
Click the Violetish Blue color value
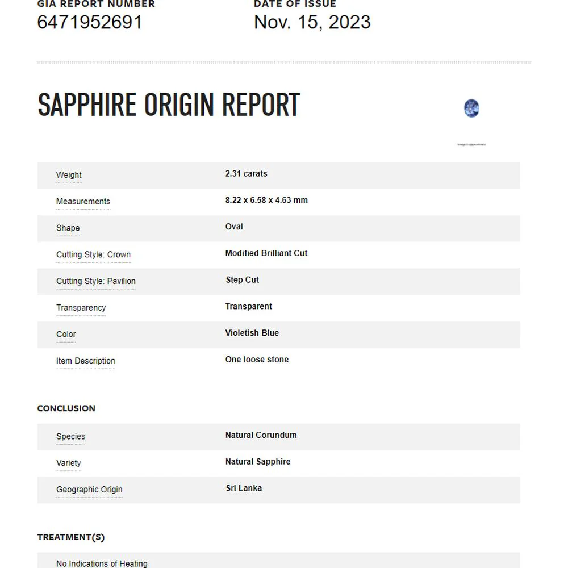click(x=252, y=333)
